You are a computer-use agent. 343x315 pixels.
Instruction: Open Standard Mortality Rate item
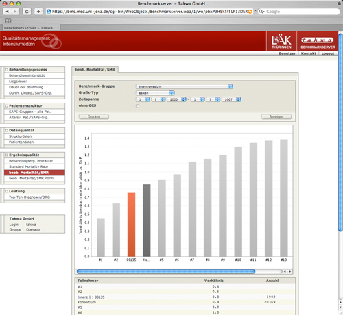[x=34, y=166]
